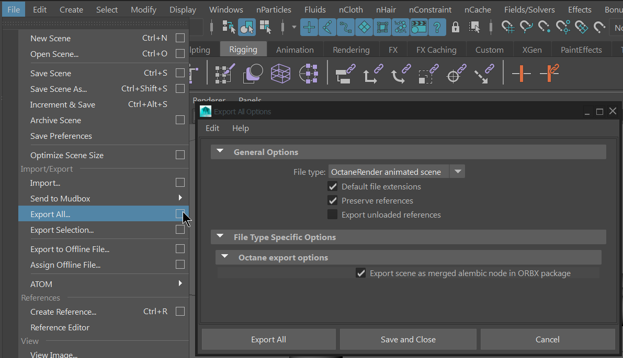
Task: Open the nCloth menu
Action: 351,9
